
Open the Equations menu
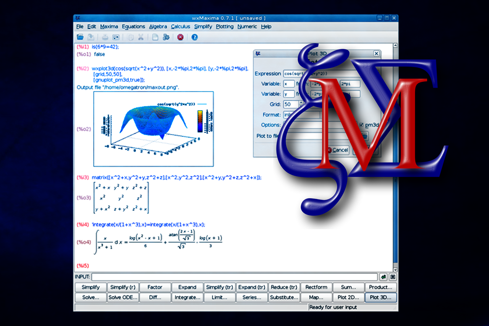(134, 27)
